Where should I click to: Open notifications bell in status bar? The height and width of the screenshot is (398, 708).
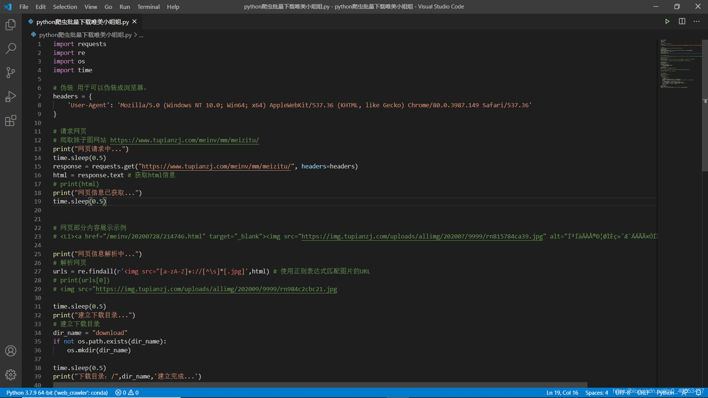point(698,392)
